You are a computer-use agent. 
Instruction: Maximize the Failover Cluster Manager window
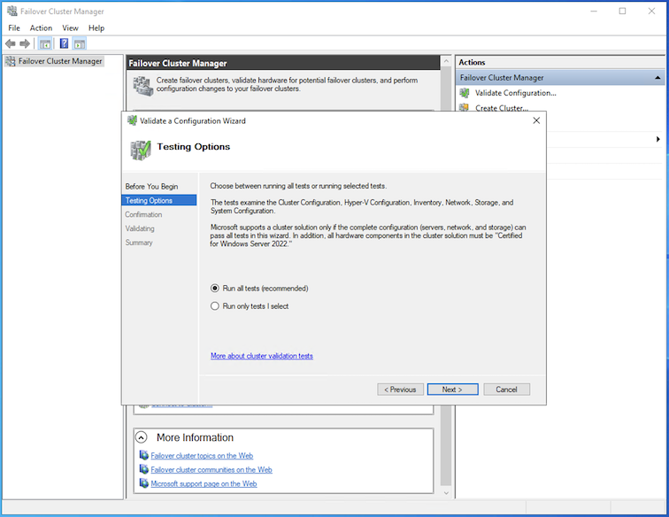point(622,12)
